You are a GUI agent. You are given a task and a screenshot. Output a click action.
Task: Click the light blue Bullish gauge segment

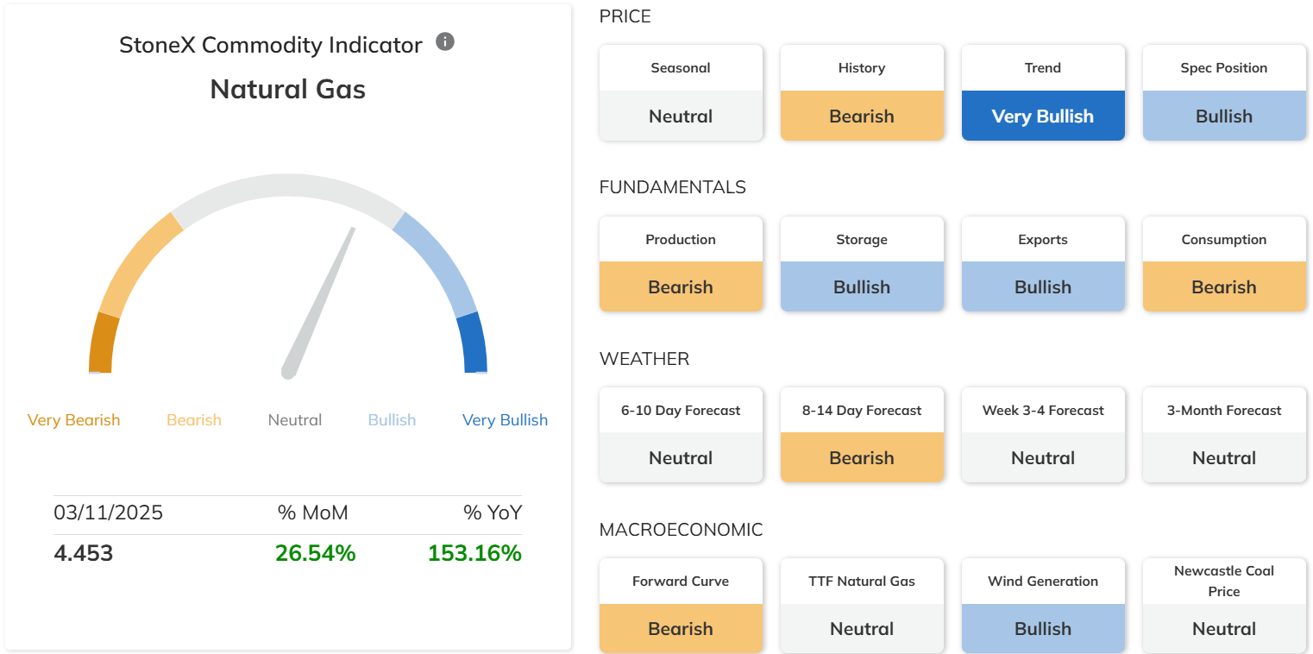[440, 261]
